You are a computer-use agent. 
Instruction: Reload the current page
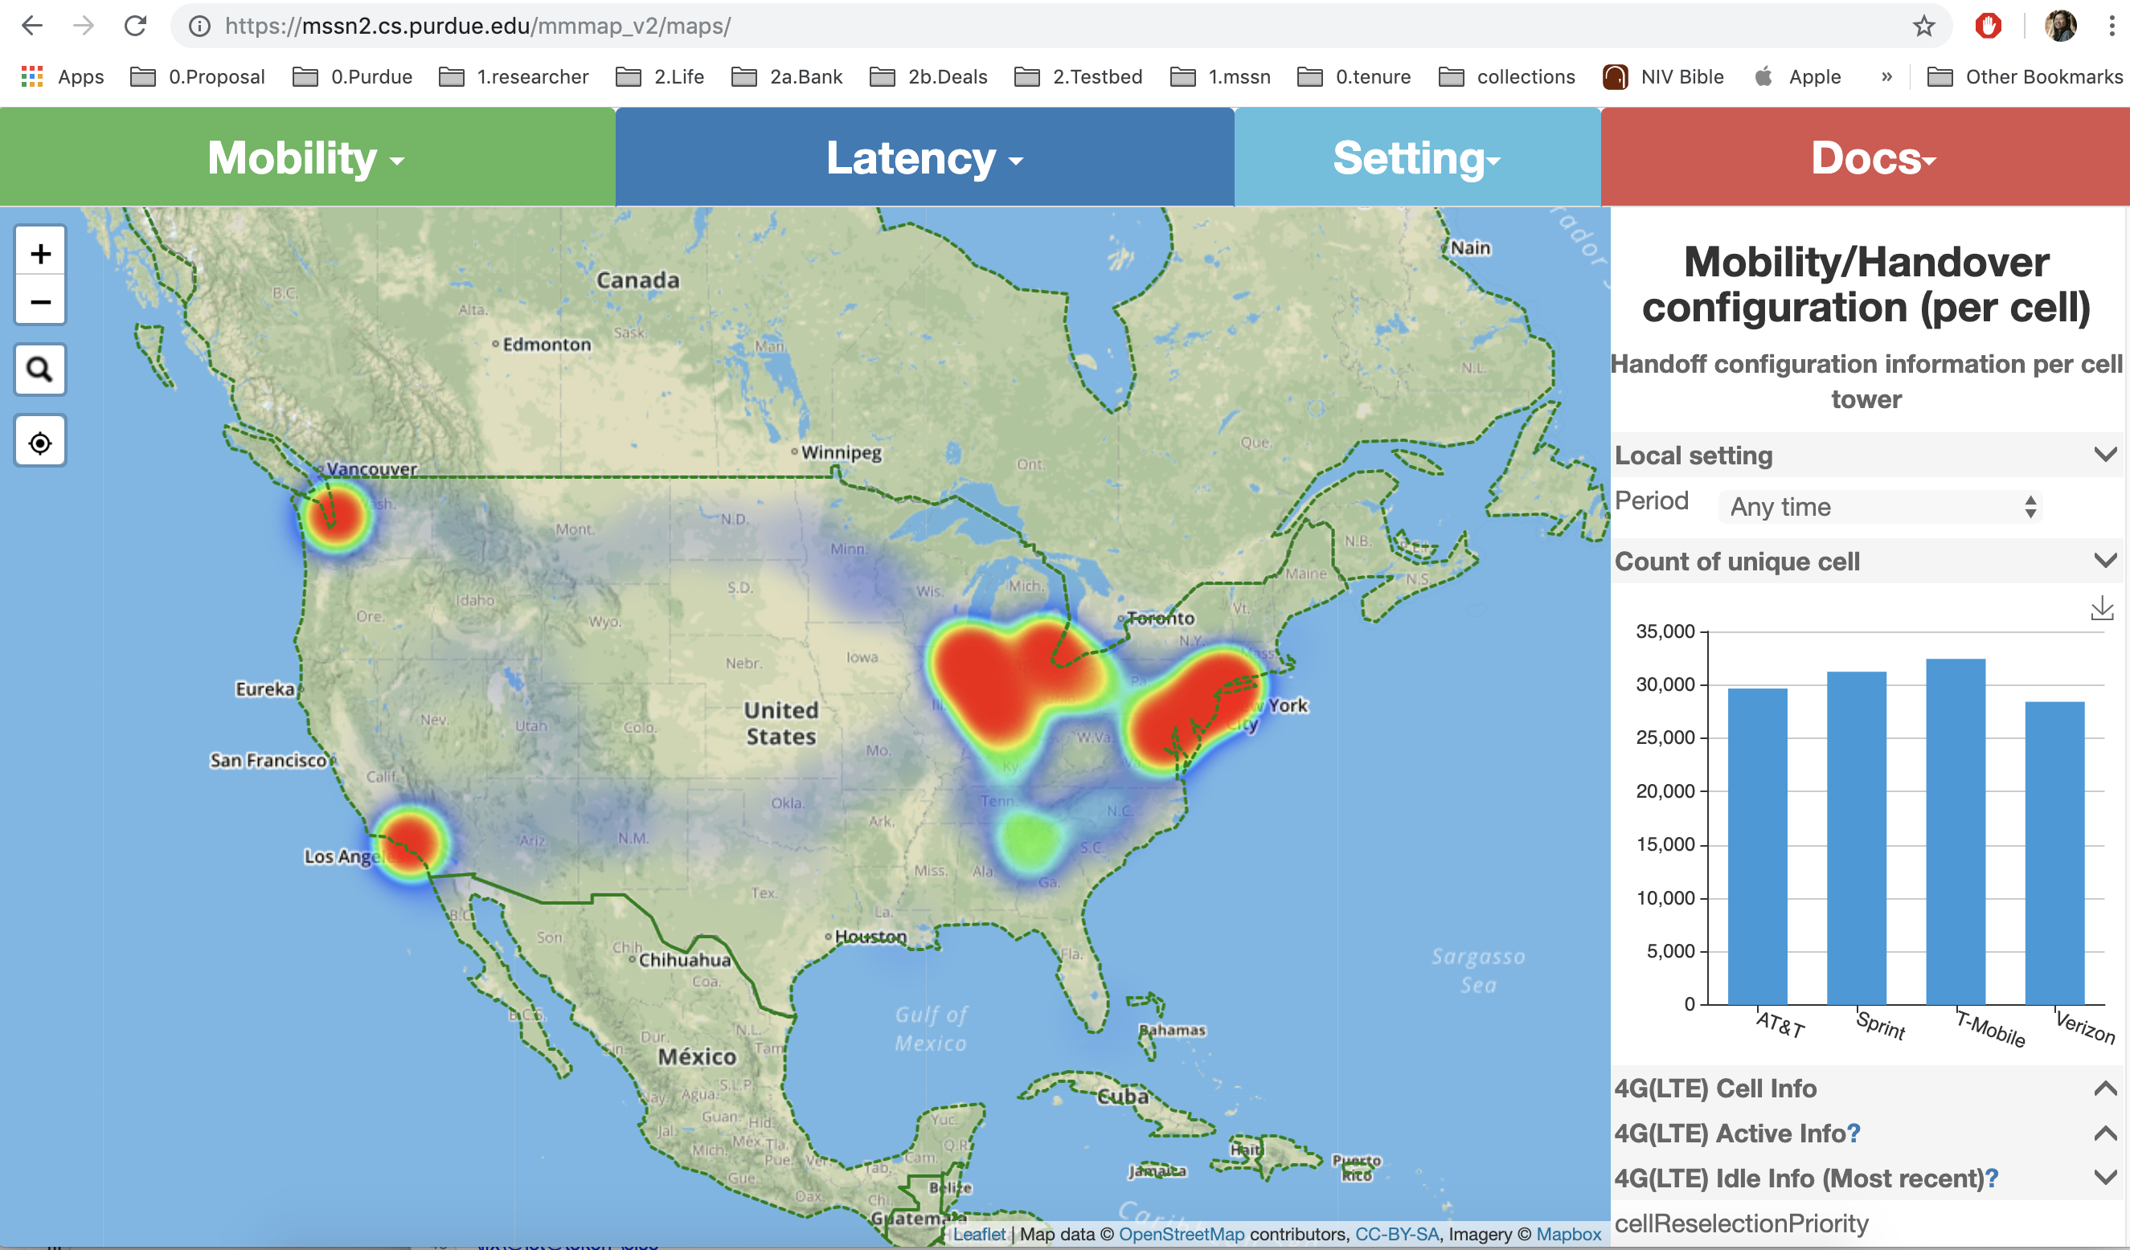pos(135,27)
